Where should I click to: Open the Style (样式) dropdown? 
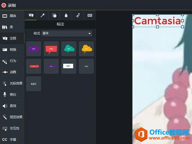pyautogui.click(x=67, y=33)
